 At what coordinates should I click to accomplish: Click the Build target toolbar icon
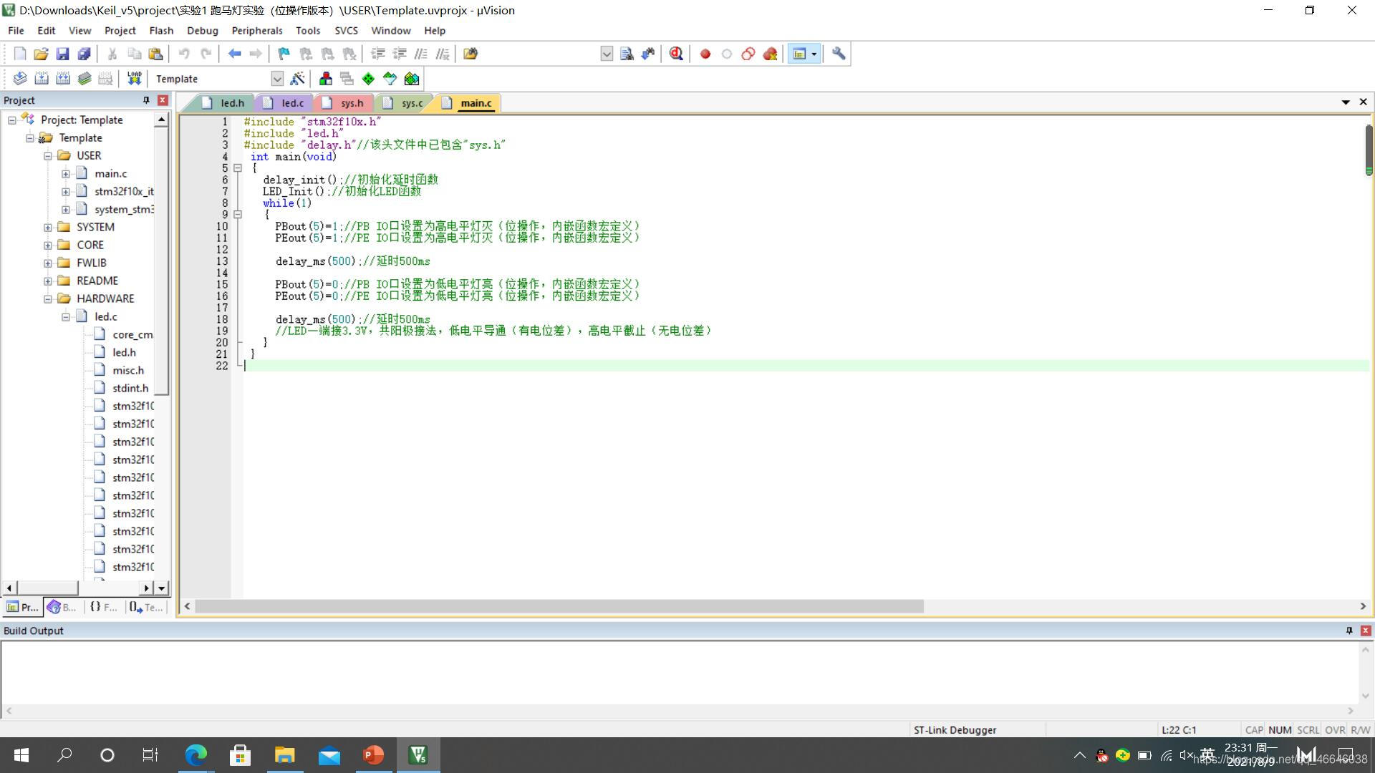pyautogui.click(x=42, y=79)
